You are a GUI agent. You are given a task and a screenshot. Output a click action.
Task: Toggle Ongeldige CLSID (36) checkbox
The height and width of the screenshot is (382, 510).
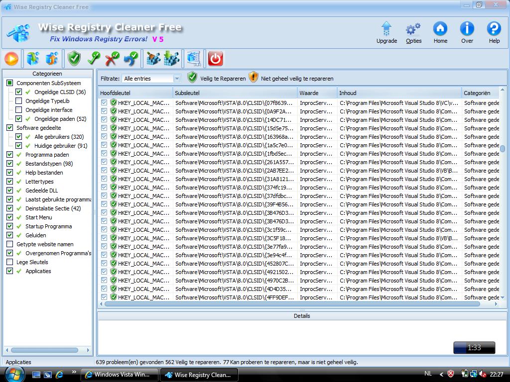tap(18, 92)
